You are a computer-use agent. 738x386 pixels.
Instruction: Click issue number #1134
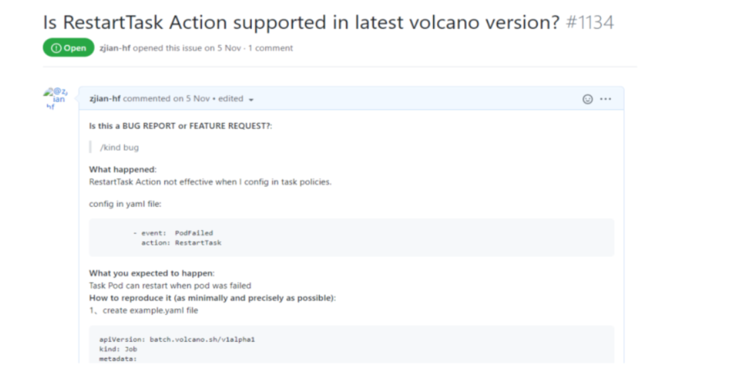click(590, 22)
